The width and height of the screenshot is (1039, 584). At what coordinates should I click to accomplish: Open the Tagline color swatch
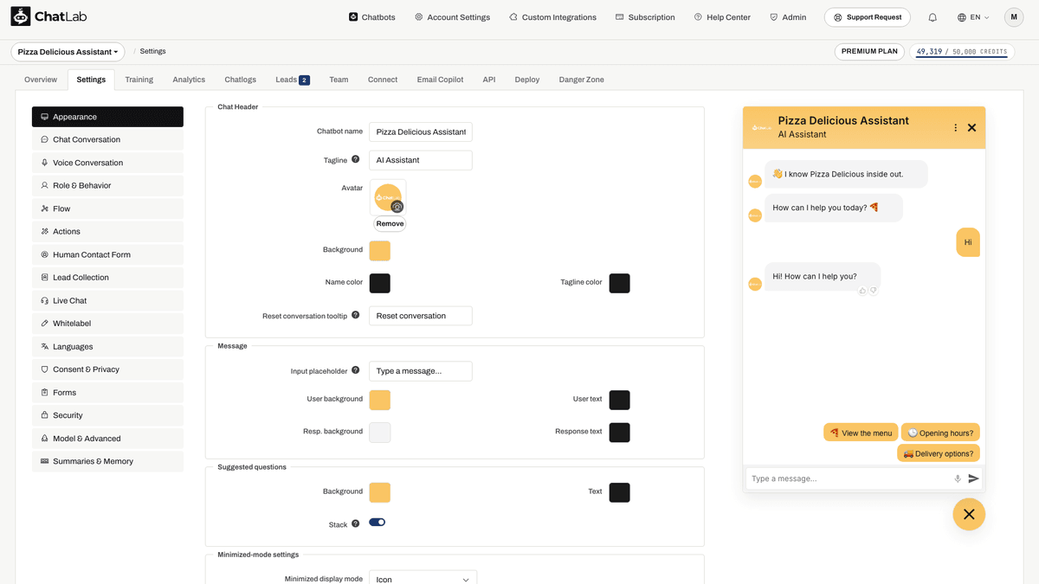click(620, 283)
